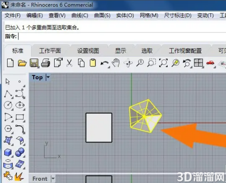226x183 pixels.
Task: Copy selection to clipboard icon
Action: point(81,63)
